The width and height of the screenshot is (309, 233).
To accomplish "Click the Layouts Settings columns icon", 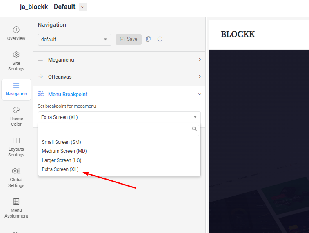I will [16, 141].
